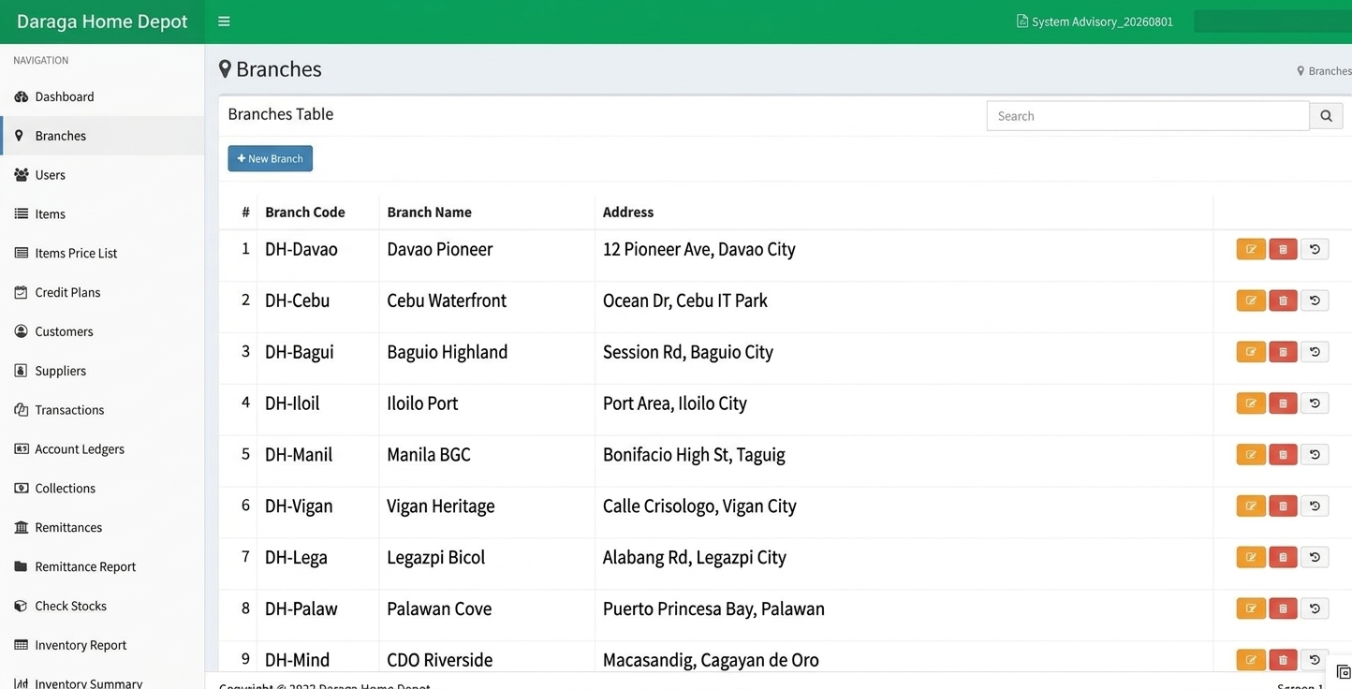Click delete icon for Vigan Heritage row

click(x=1283, y=506)
